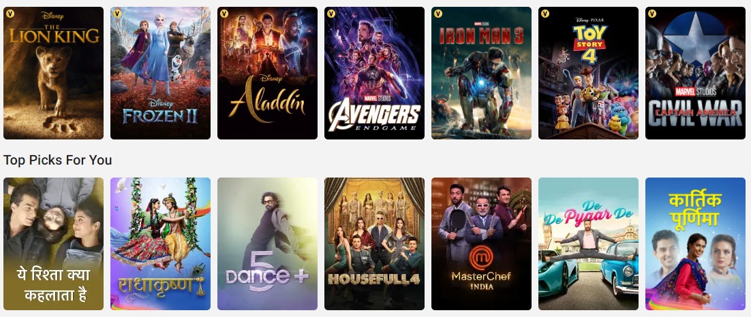This screenshot has height=317, width=751.
Task: Open Captain America Civil War poster
Action: pos(695,73)
